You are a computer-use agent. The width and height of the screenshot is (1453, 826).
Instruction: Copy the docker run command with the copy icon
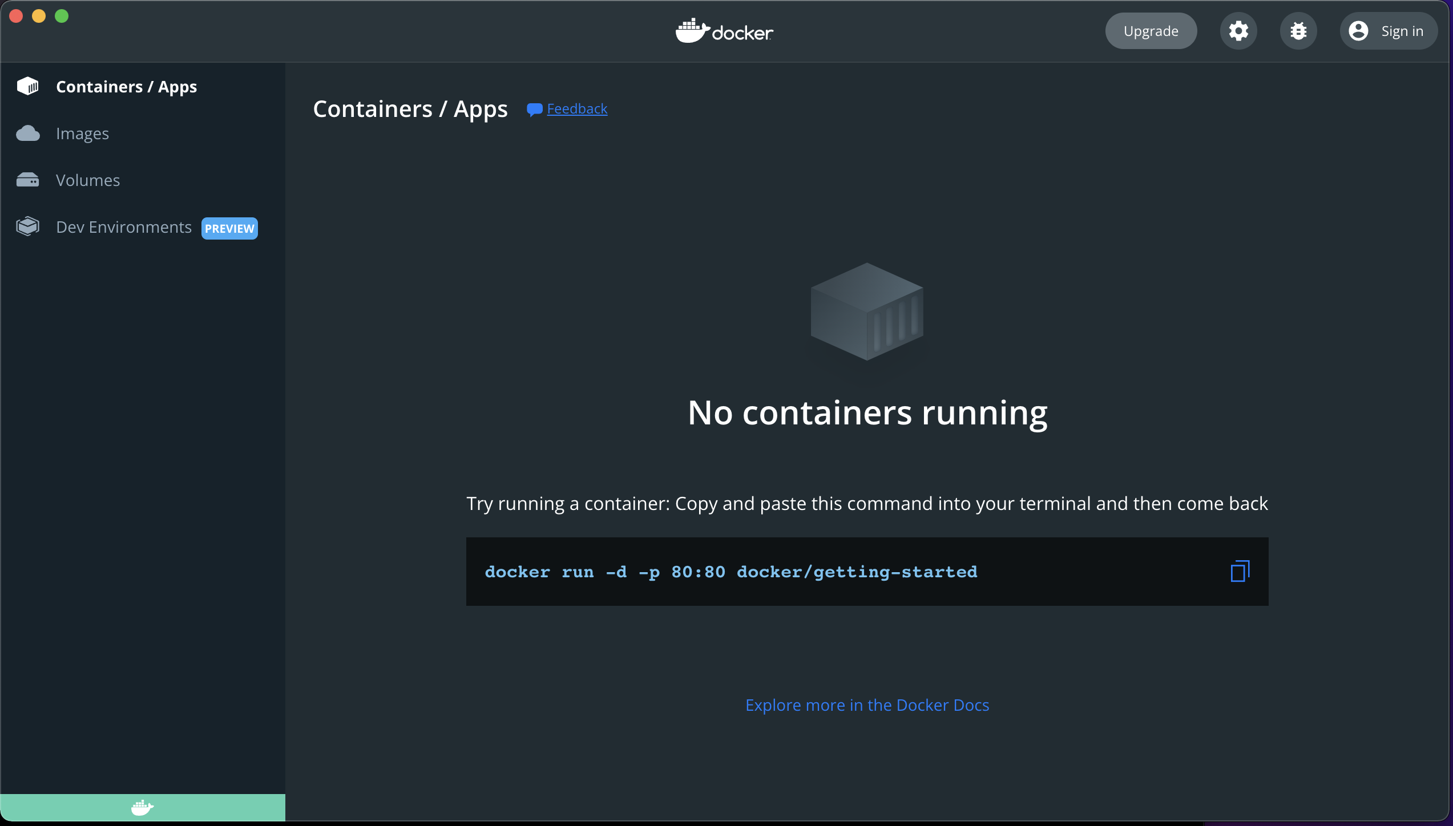[1240, 571]
